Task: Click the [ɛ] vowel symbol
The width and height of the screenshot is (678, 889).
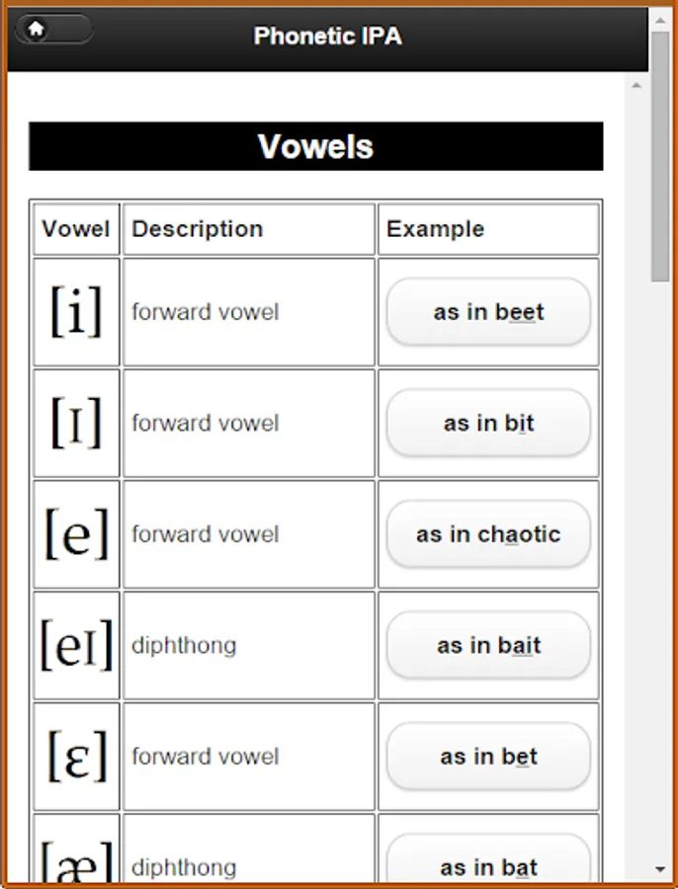Action: tap(76, 757)
